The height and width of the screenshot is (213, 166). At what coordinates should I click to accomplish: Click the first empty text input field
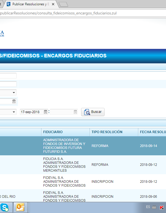[x=8, y=76]
